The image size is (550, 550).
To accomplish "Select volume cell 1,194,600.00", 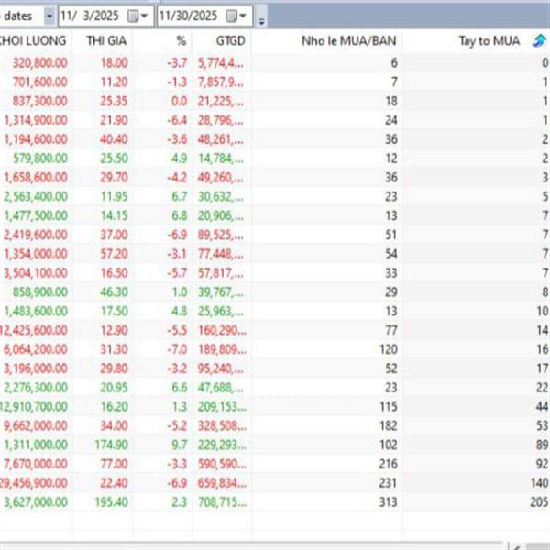I will (x=36, y=139).
